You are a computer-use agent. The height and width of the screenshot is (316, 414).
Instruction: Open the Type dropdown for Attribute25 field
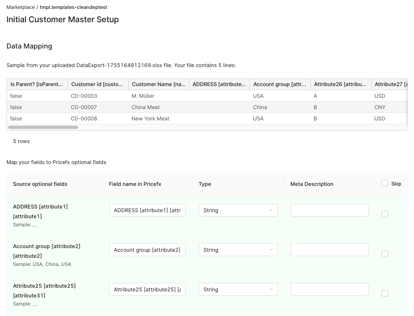[238, 289]
